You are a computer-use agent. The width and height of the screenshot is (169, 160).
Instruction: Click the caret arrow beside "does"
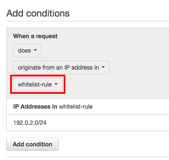point(35,50)
